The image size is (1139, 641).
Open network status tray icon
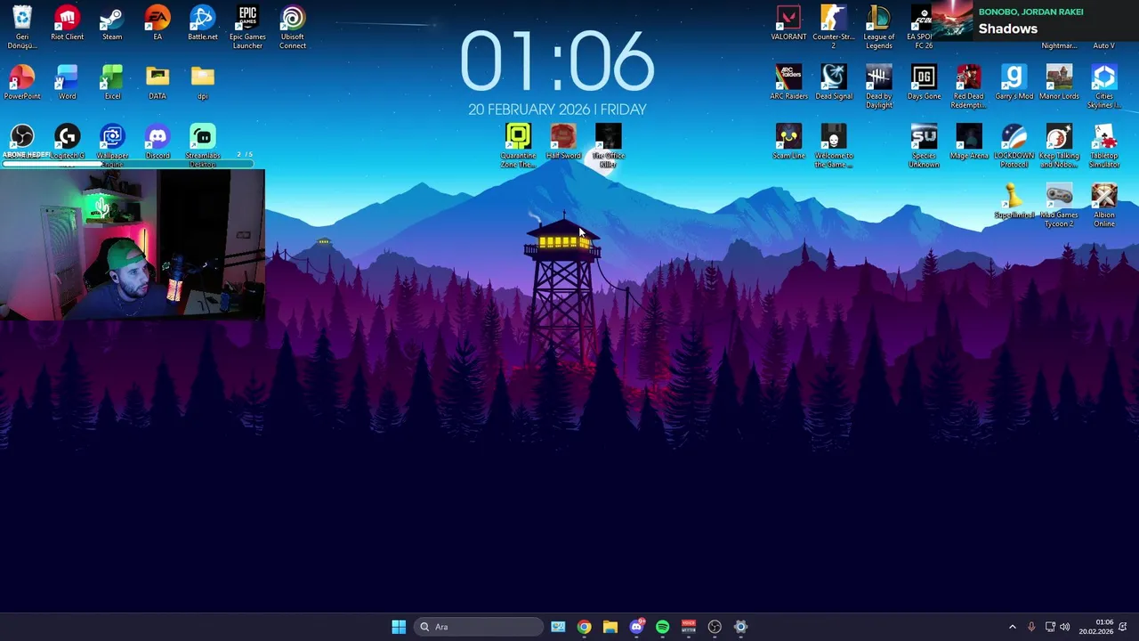[1050, 627]
